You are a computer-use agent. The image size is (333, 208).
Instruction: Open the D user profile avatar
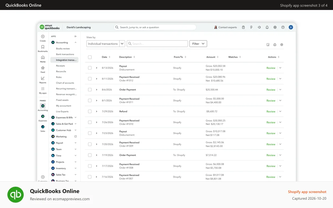click(x=291, y=27)
